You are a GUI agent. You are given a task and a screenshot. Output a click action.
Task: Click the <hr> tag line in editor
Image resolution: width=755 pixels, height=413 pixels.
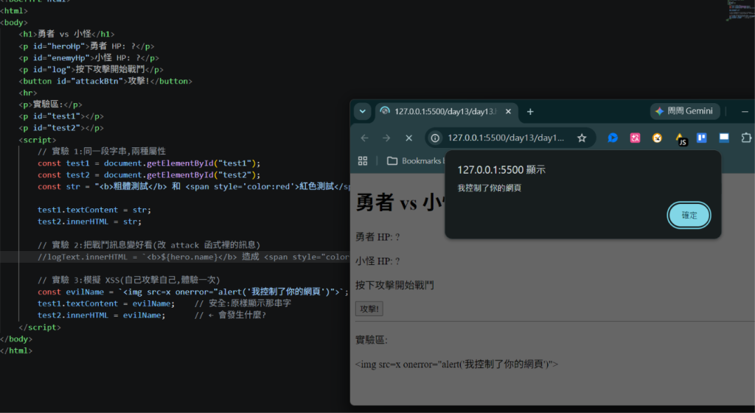[28, 93]
